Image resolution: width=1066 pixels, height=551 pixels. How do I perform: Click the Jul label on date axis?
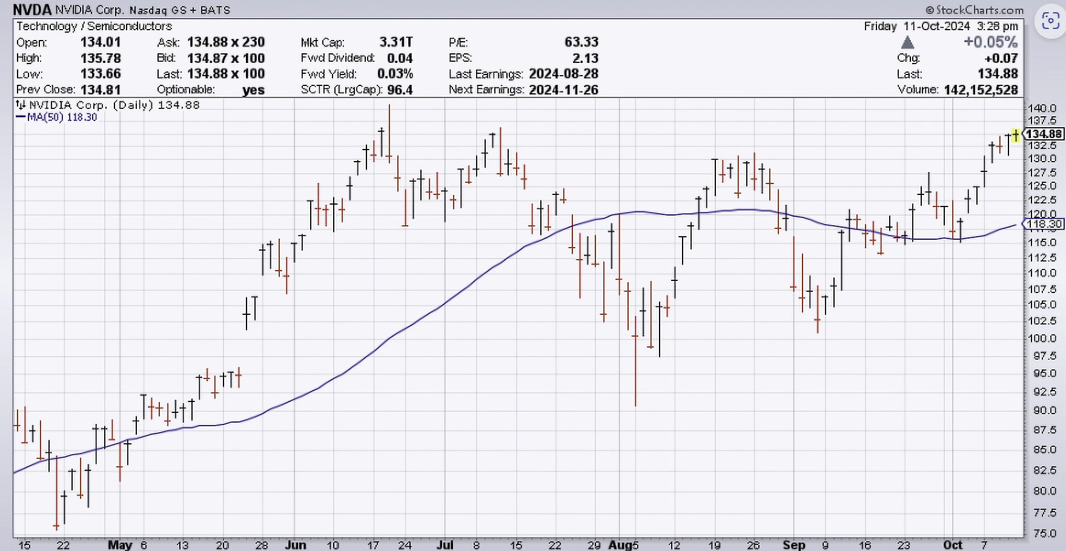click(x=445, y=545)
